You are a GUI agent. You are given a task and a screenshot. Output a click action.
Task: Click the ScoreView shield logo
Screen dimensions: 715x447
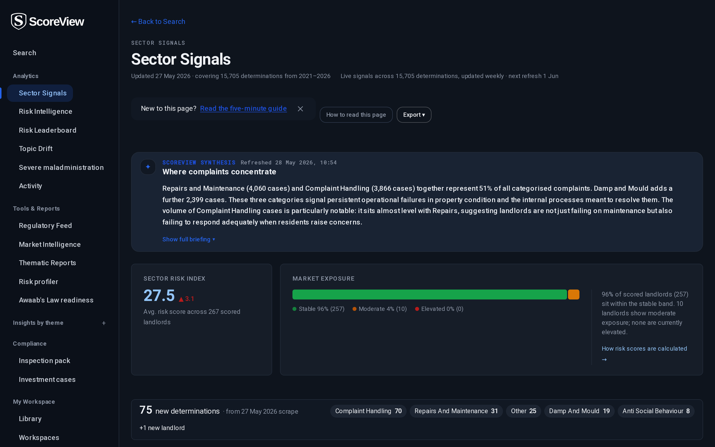19,21
